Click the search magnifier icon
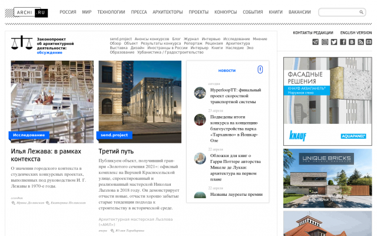Image resolution: width=377 pixels, height=236 pixels. point(361,12)
